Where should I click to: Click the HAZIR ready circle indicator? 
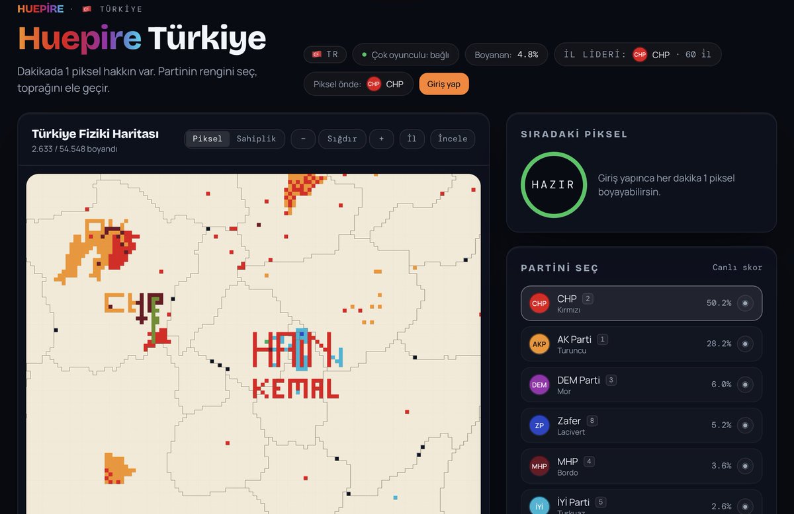point(553,184)
